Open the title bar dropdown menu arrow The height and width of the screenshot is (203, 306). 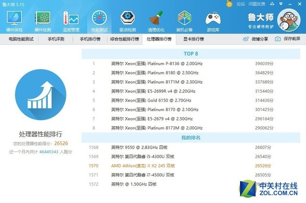[x=281, y=4]
